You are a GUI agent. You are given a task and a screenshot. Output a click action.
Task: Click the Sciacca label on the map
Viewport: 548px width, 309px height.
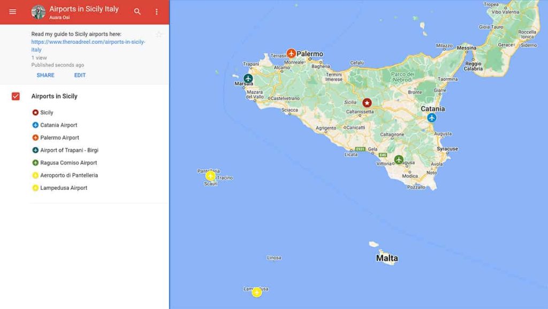[x=290, y=110]
